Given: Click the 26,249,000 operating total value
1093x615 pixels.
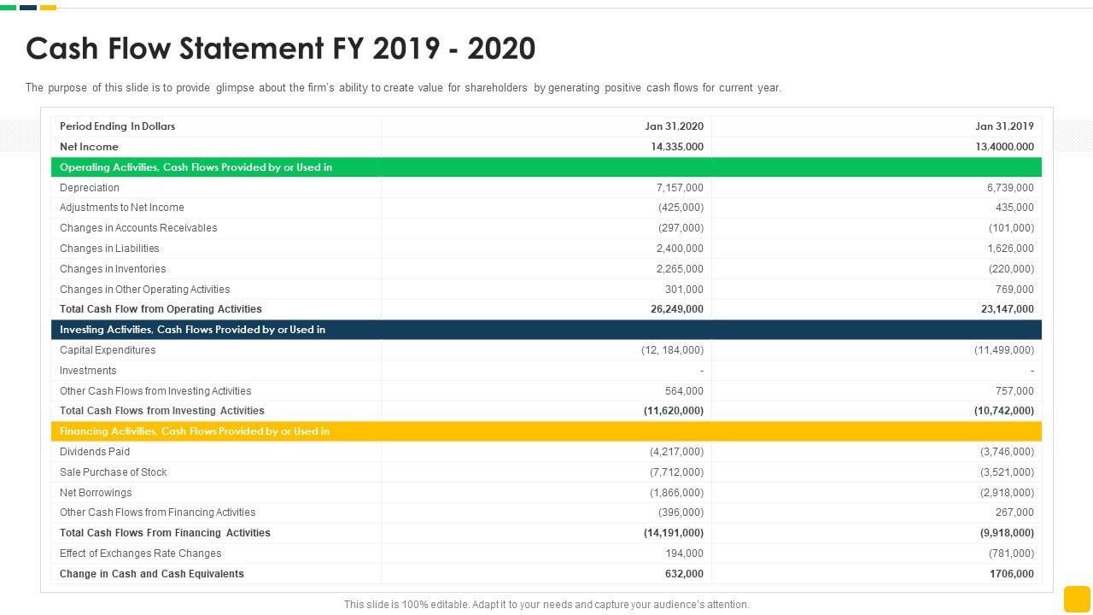Looking at the screenshot, I should coord(677,309).
